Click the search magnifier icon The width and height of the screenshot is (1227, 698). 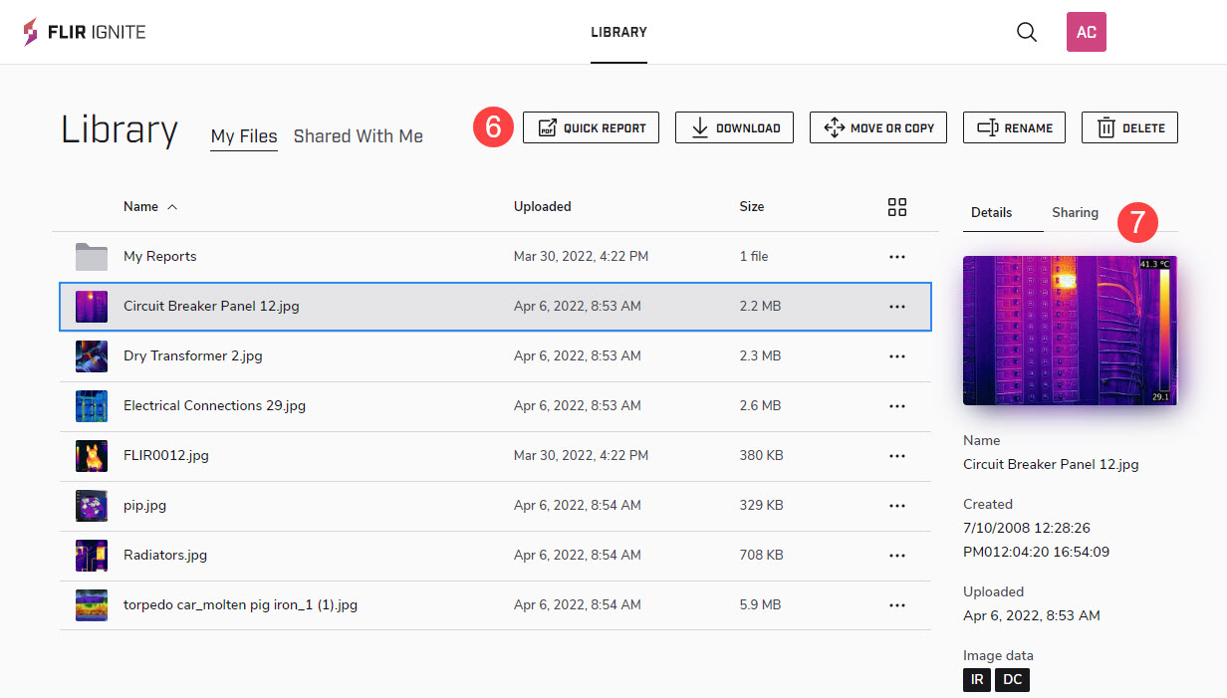coord(1026,32)
